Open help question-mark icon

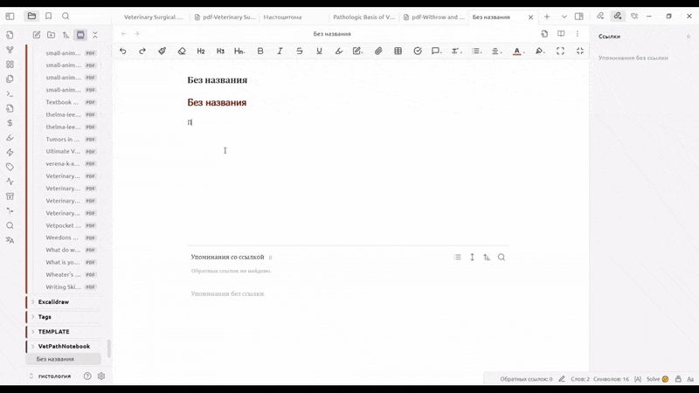(x=87, y=376)
